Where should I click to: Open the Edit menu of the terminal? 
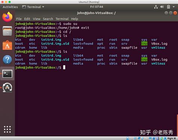[27, 19]
